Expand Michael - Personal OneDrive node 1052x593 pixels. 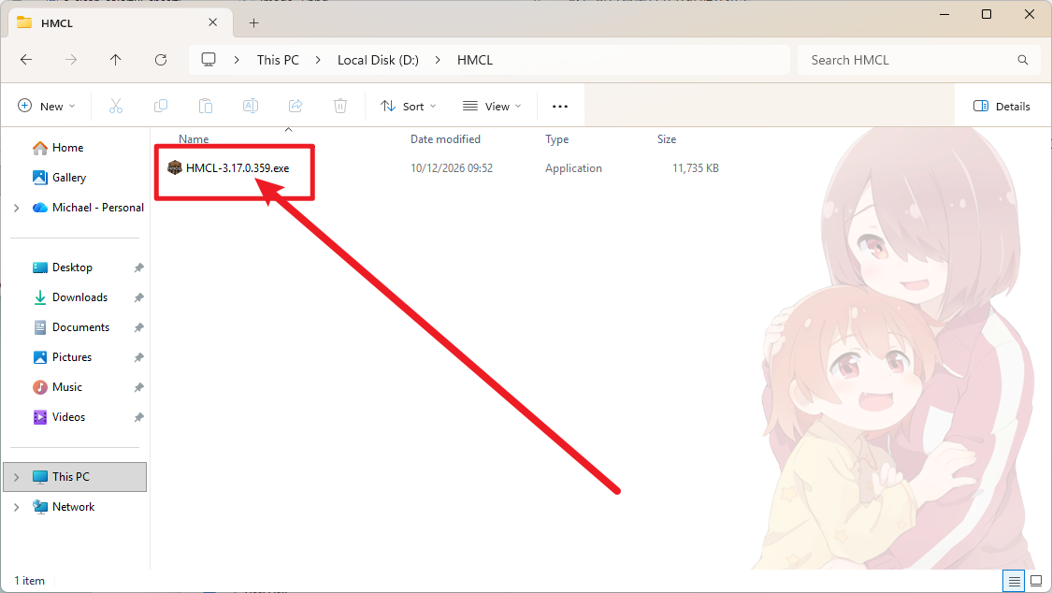tap(16, 208)
